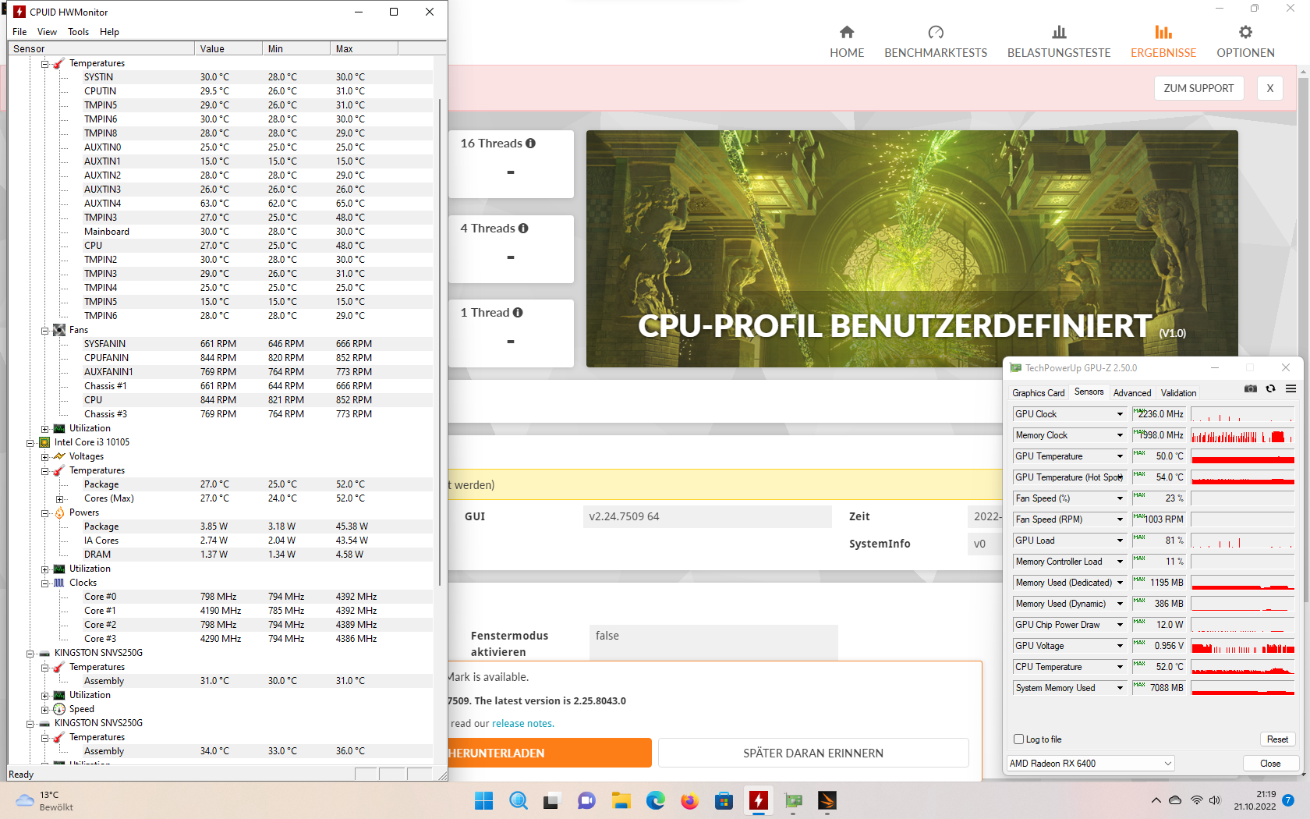Select the ERGEBNISSE bar chart icon
This screenshot has width=1310, height=819.
click(1163, 34)
